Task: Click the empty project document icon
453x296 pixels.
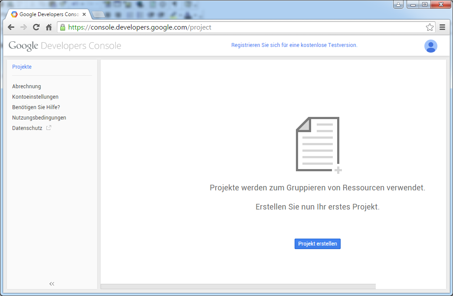Action: tap(318, 145)
